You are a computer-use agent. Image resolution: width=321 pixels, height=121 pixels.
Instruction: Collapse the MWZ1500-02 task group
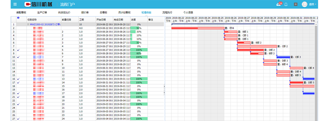[x=28, y=24]
